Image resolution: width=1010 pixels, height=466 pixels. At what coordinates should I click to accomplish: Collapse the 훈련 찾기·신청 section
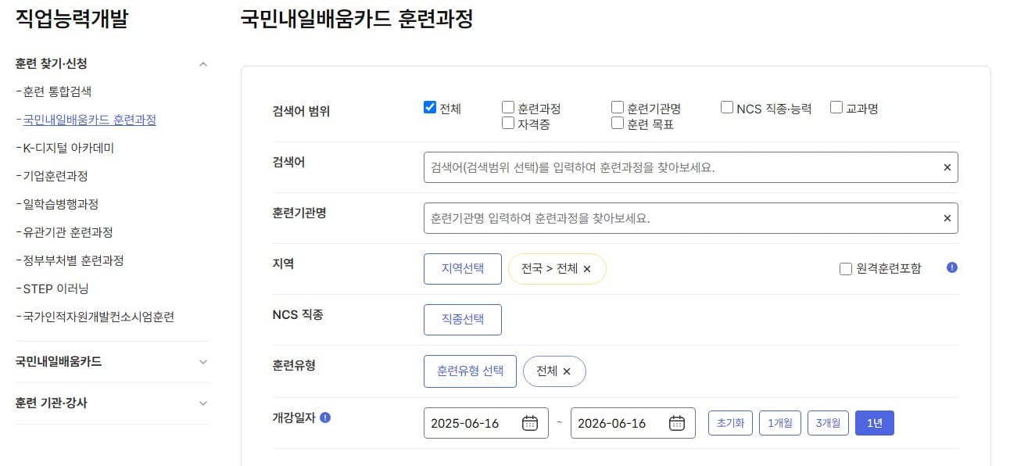(x=203, y=63)
